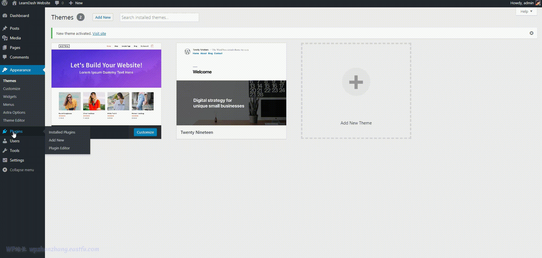The height and width of the screenshot is (258, 542).
Task: Open Astra Options submenu item
Action: click(x=14, y=112)
